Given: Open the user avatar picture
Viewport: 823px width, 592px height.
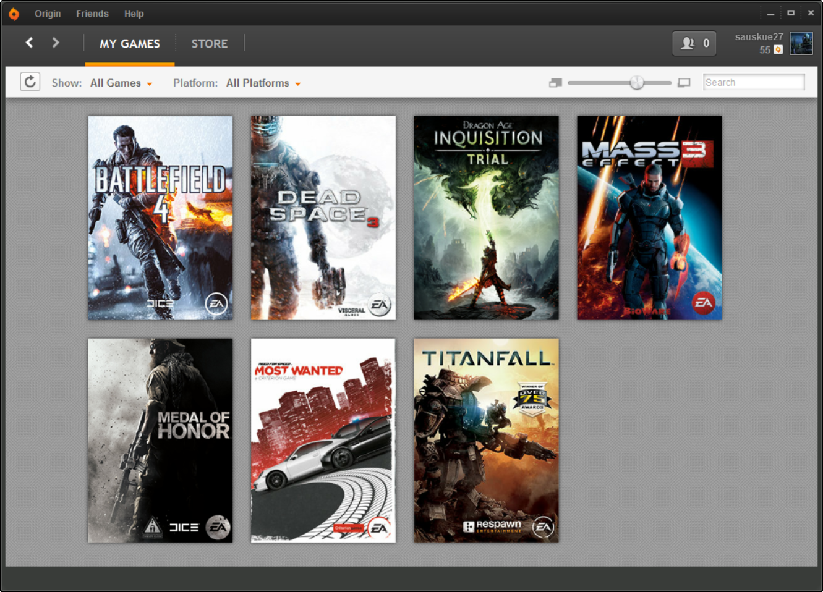Looking at the screenshot, I should click(x=801, y=43).
